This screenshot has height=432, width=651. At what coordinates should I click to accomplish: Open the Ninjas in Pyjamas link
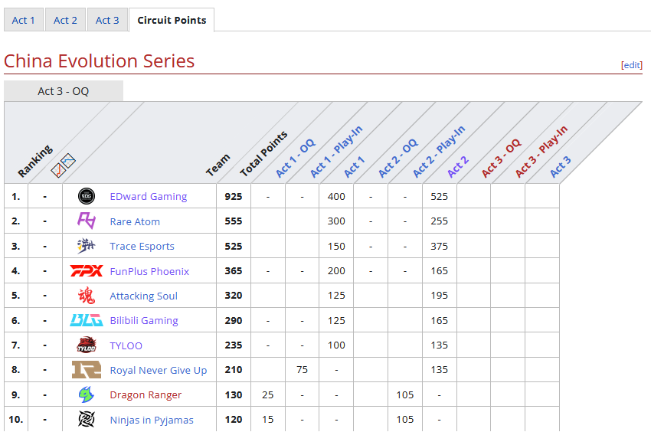(x=152, y=420)
